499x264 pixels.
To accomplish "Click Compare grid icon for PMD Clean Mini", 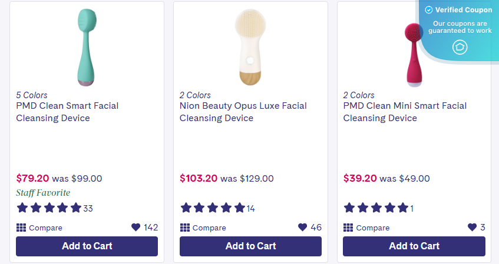I will point(348,228).
